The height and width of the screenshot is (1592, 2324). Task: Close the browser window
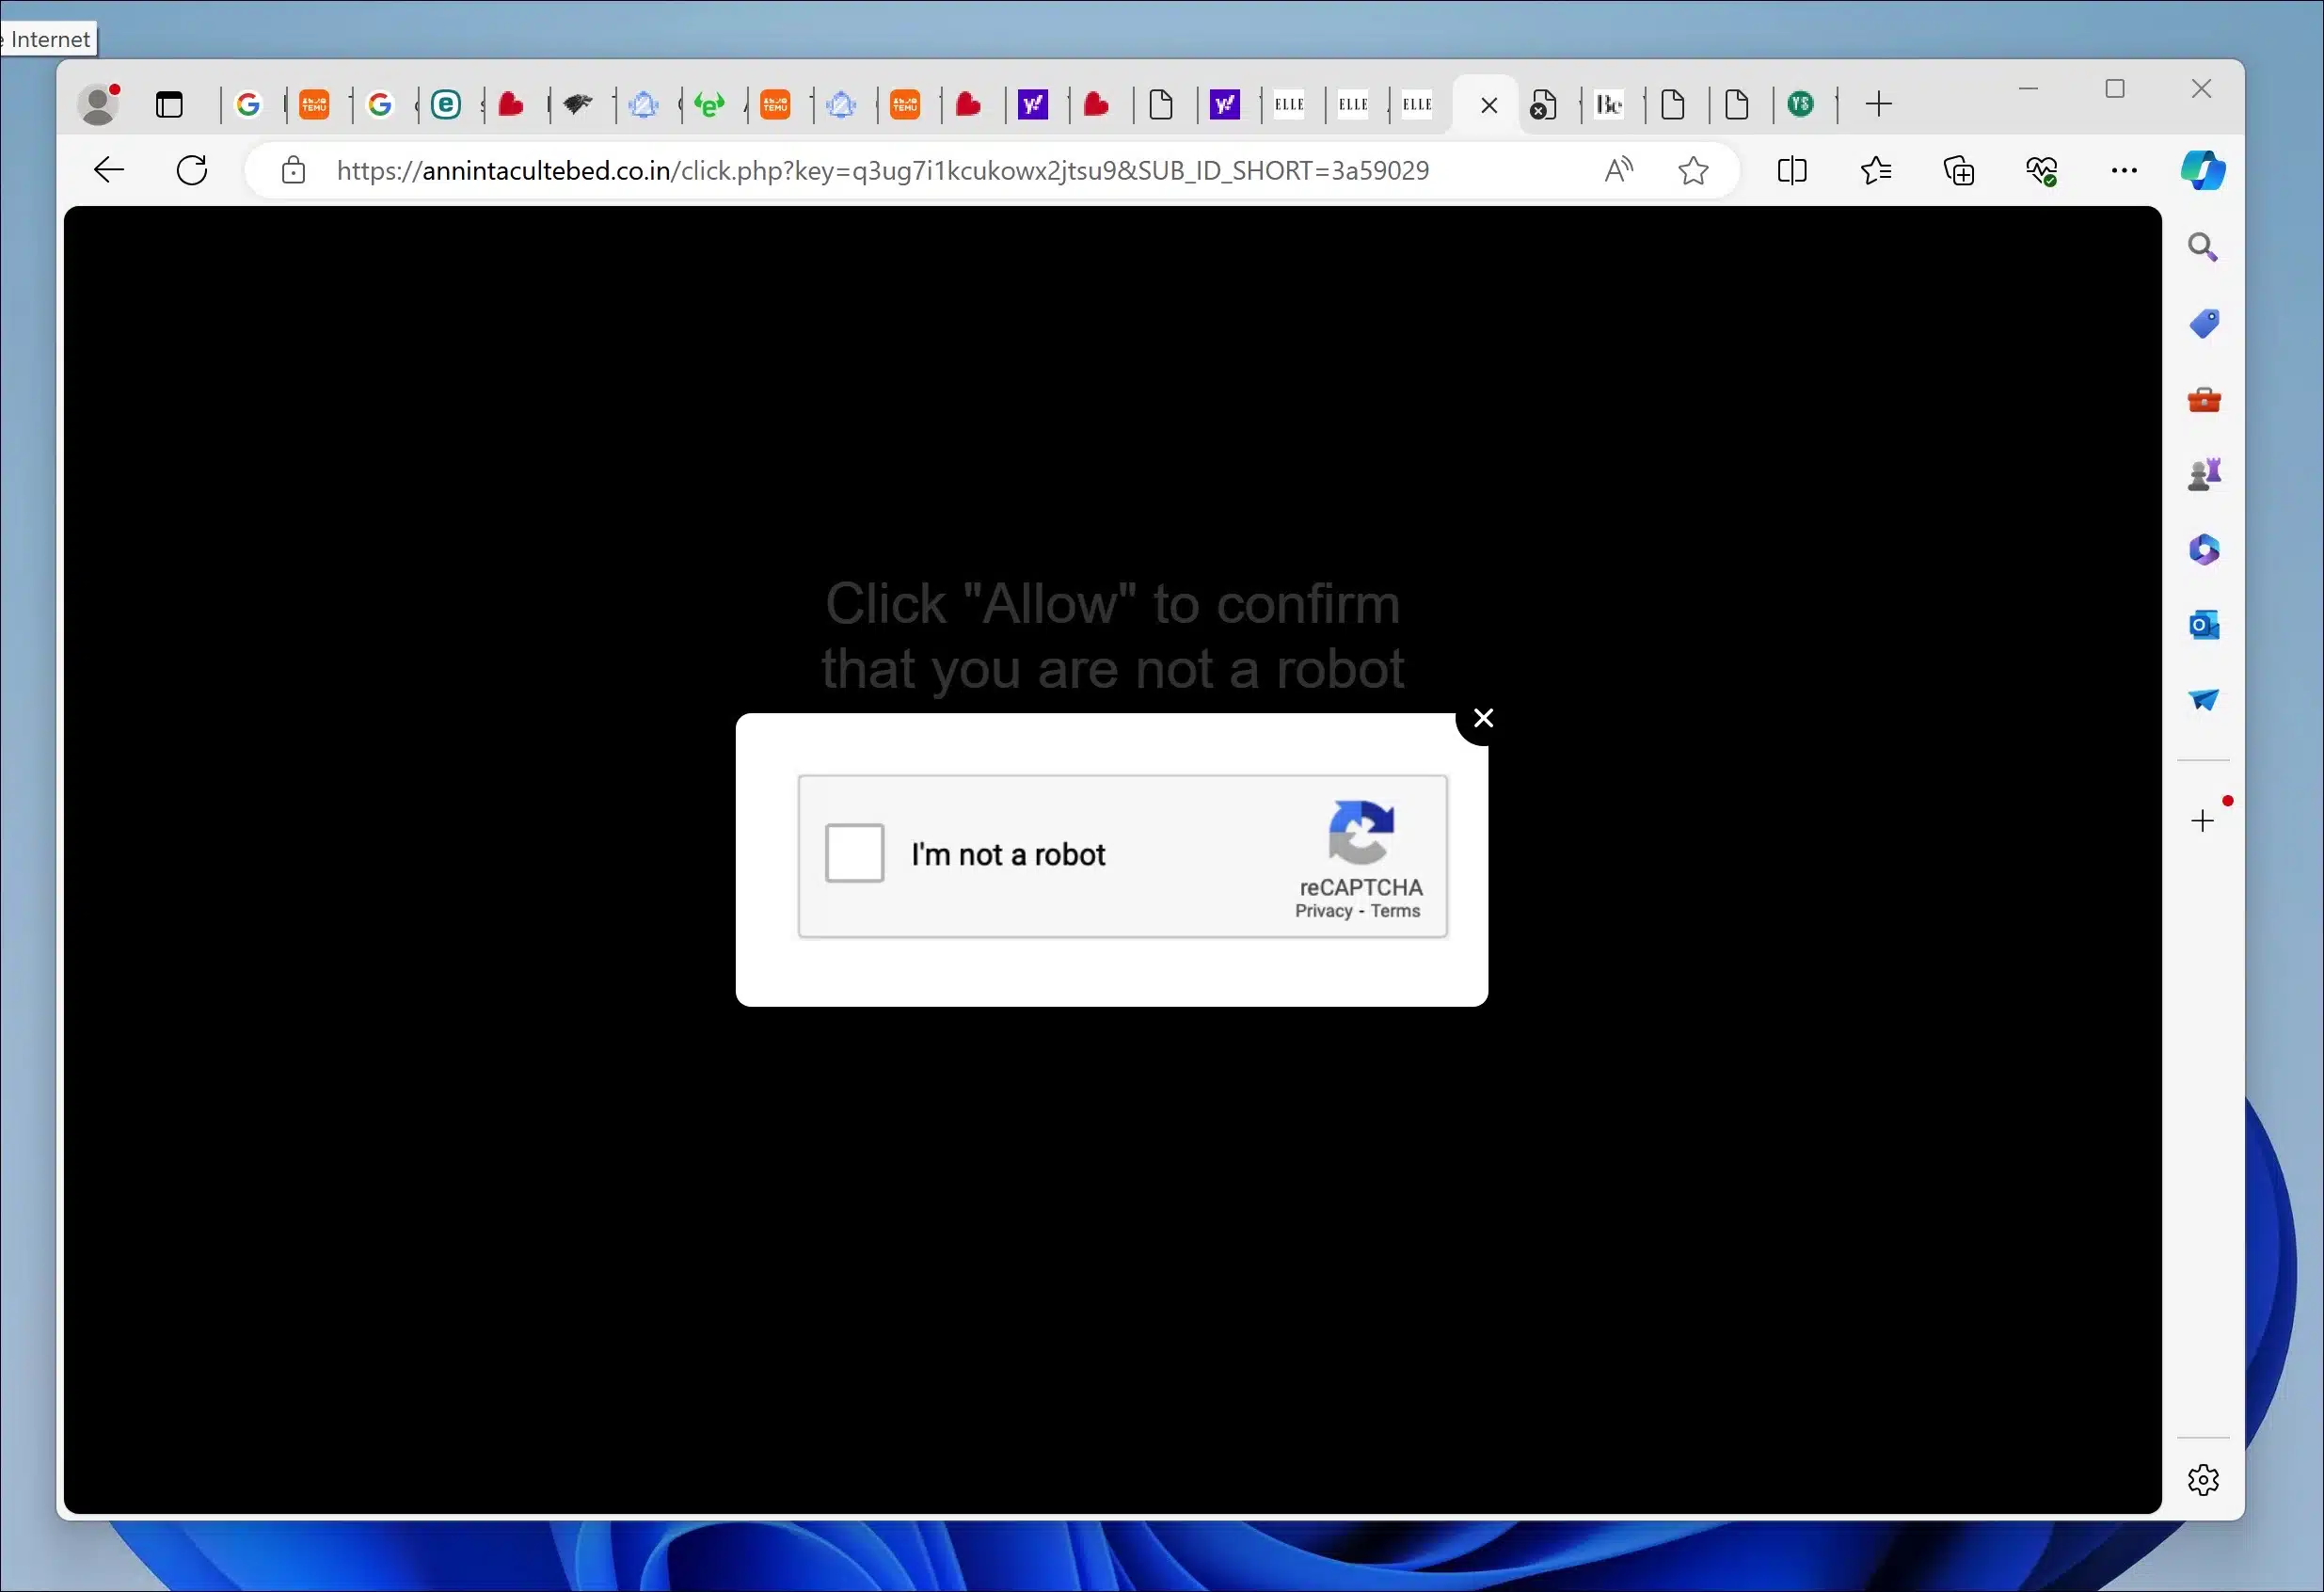tap(2201, 89)
